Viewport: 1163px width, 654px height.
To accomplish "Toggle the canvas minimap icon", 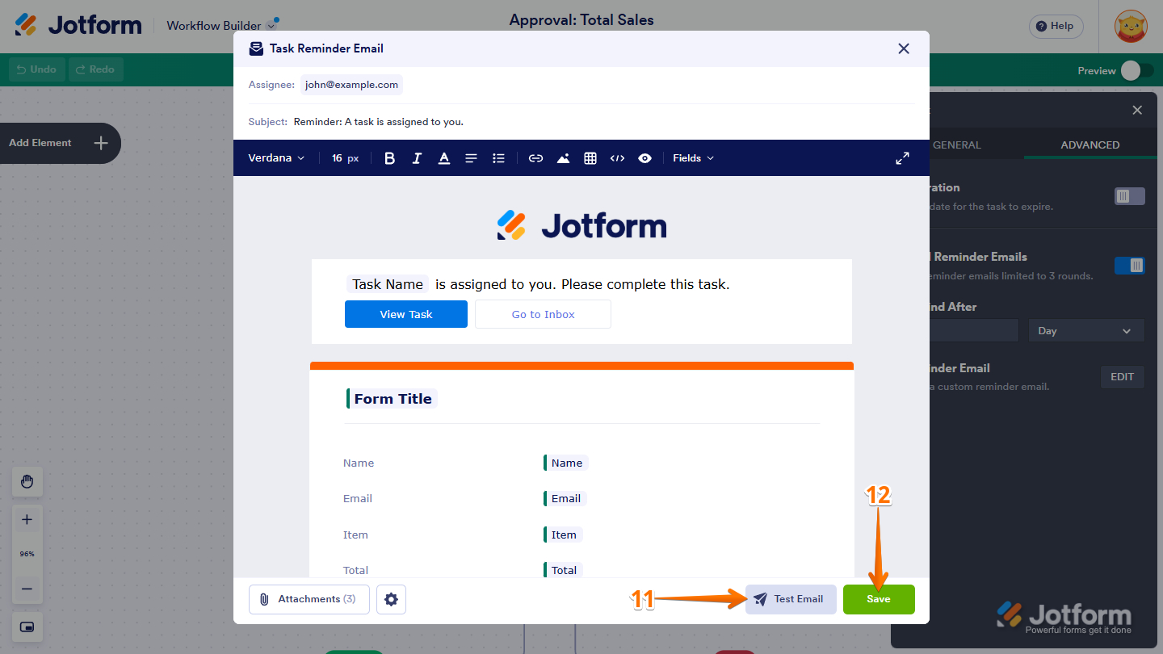I will 27,627.
